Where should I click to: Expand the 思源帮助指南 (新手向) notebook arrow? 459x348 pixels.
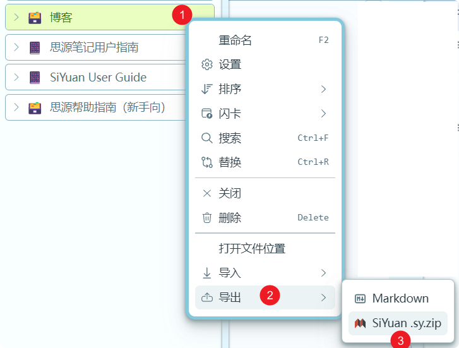(x=16, y=107)
